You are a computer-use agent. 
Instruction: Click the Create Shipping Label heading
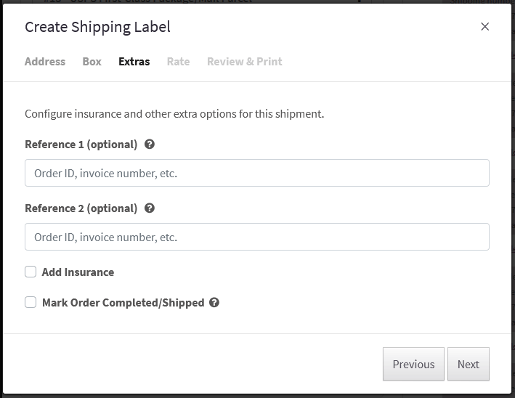coord(97,27)
